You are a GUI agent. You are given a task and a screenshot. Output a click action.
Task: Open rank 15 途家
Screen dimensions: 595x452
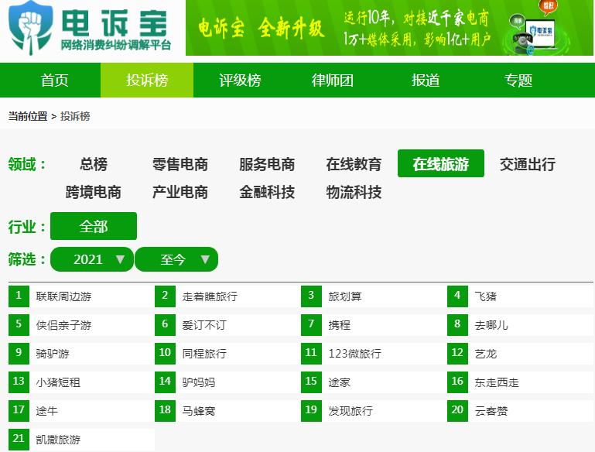(374, 382)
